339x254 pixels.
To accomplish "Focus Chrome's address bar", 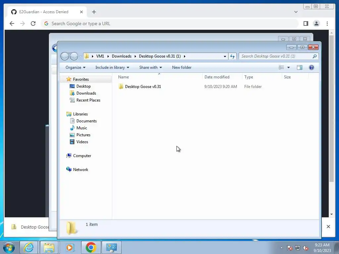I will [x=170, y=23].
